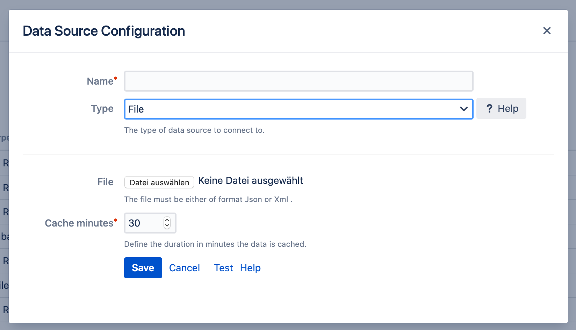The image size is (576, 330).
Task: Click the File field label
Action: [105, 182]
